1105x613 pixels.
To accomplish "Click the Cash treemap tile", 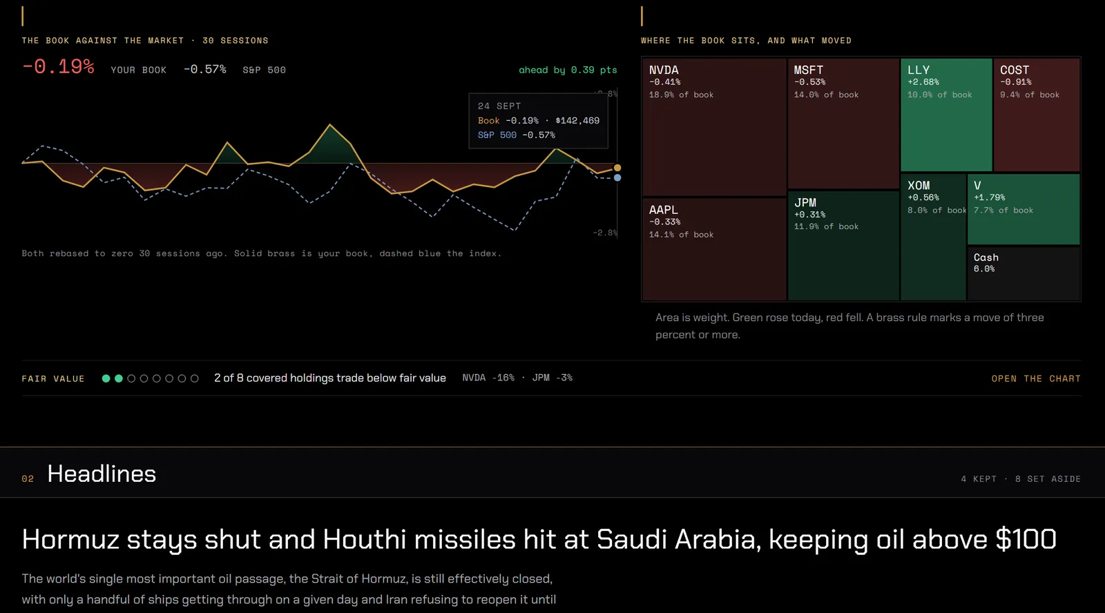I will click(x=1024, y=273).
